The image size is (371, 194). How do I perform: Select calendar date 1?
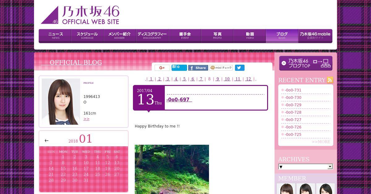pyautogui.click(x=63, y=157)
